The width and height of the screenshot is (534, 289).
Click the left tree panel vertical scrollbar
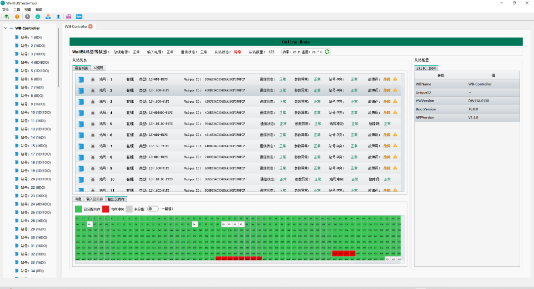58,58
